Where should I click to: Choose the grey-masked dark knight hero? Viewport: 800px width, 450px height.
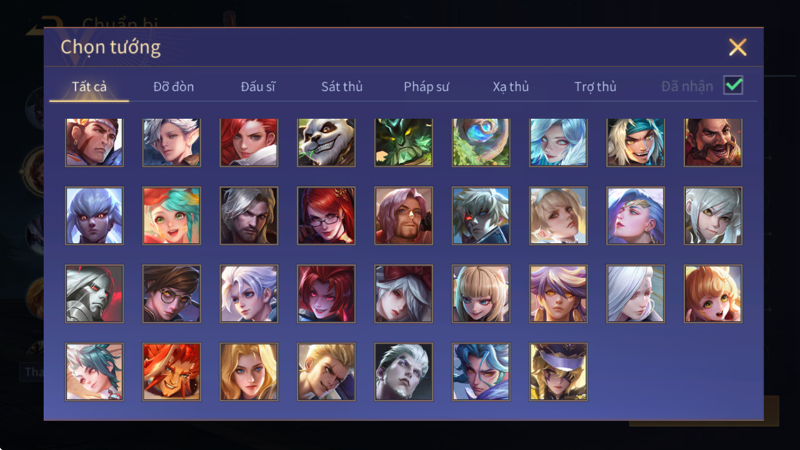tap(94, 293)
